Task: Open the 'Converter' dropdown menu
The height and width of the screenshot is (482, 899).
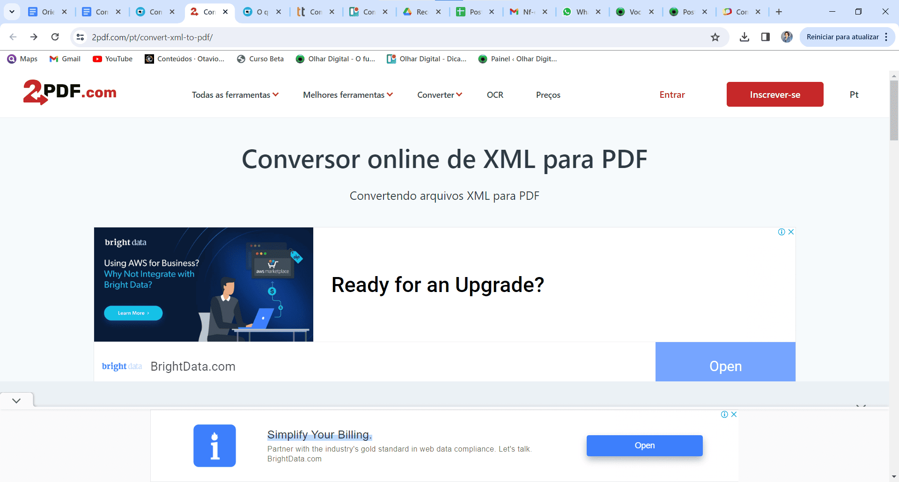Action: click(439, 95)
